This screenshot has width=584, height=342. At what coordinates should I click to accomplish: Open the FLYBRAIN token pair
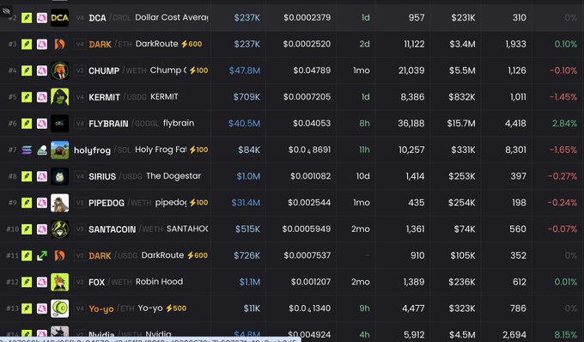tap(124, 124)
